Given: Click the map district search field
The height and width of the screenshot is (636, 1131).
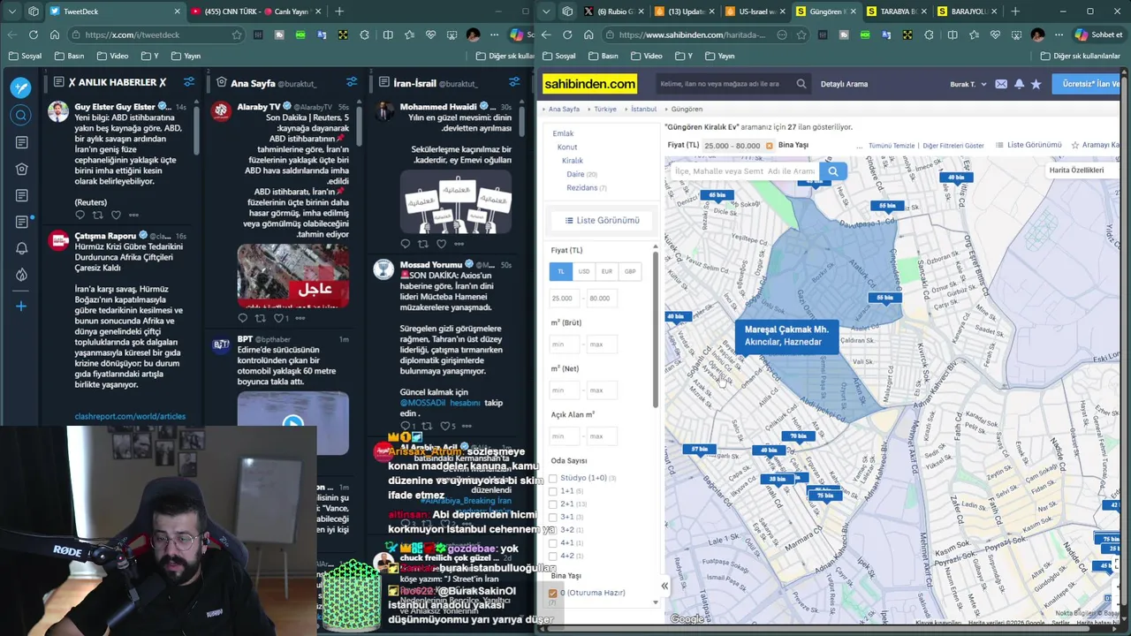Looking at the screenshot, I should point(745,171).
